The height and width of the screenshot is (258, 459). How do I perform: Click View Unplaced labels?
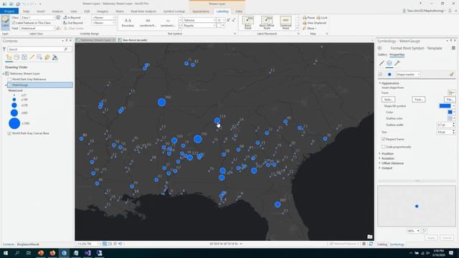[315, 23]
